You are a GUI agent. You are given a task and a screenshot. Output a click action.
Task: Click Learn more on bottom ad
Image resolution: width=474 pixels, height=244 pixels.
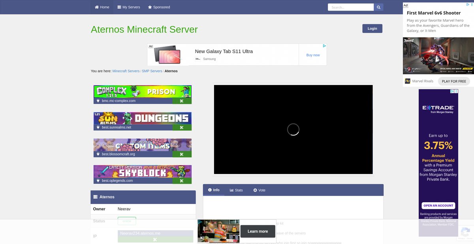(x=258, y=231)
